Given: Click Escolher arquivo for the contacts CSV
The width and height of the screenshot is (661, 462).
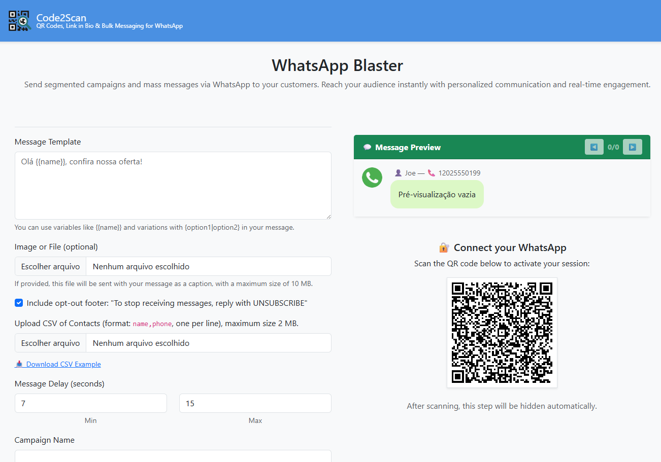Looking at the screenshot, I should [x=50, y=343].
